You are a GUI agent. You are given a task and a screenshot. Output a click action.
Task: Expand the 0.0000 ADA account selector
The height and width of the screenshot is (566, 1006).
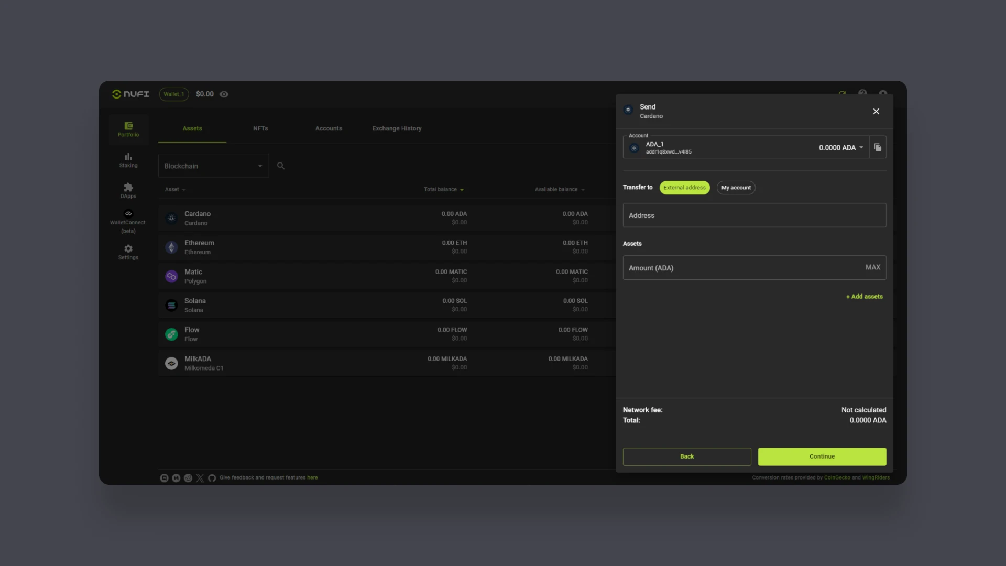[841, 147]
